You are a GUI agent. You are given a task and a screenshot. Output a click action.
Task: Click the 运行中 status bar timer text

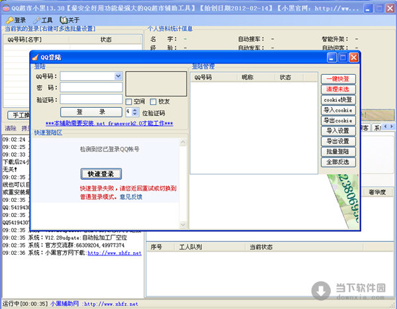click(x=25, y=304)
